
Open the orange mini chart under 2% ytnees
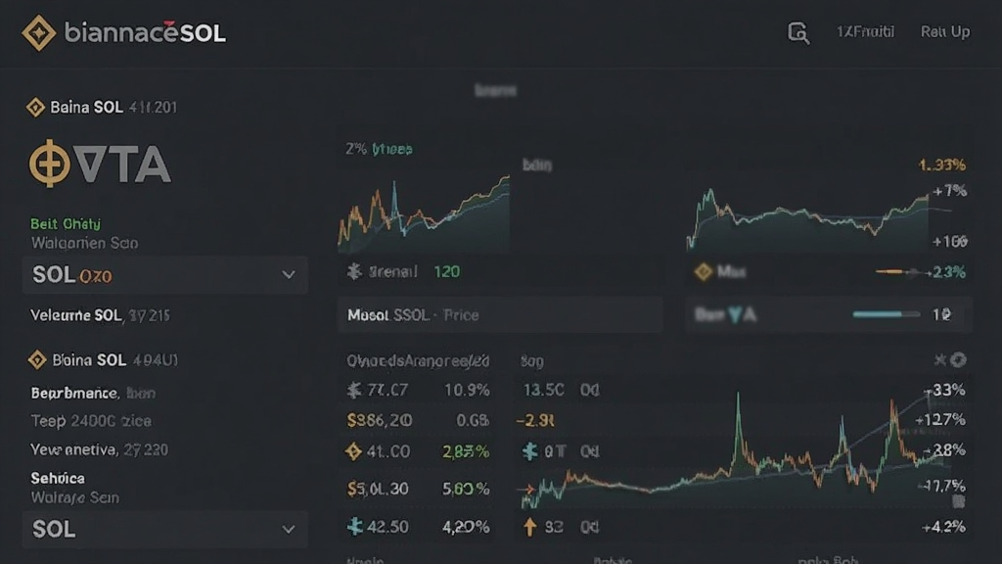click(424, 213)
